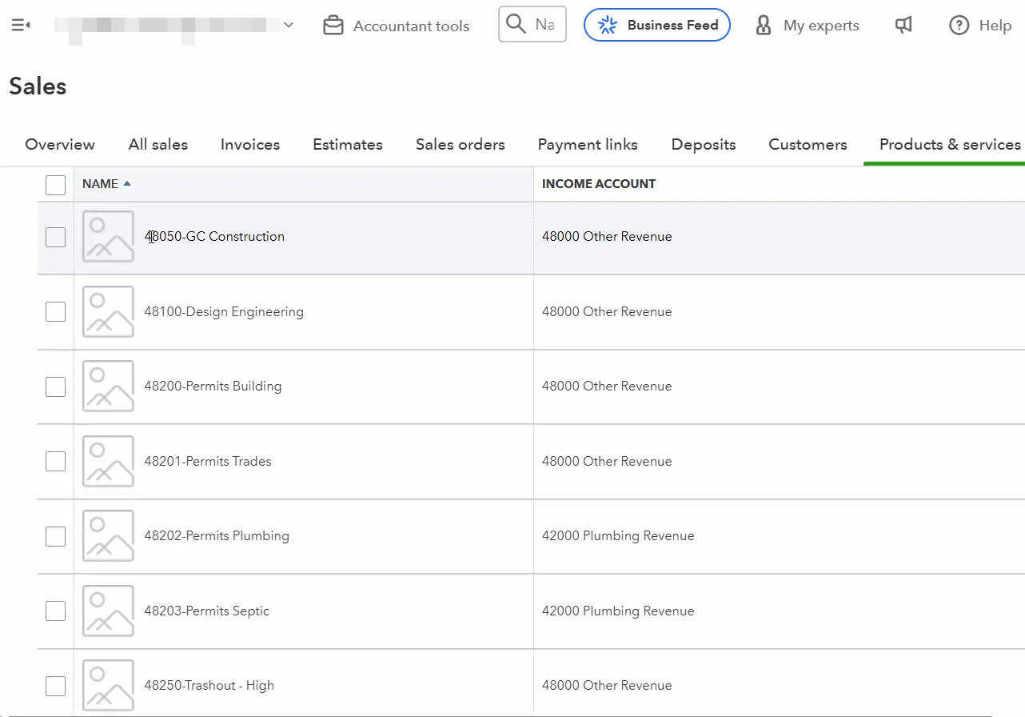Click image placeholder for 48100-Design Engineering
Image resolution: width=1025 pixels, height=717 pixels.
tap(108, 311)
